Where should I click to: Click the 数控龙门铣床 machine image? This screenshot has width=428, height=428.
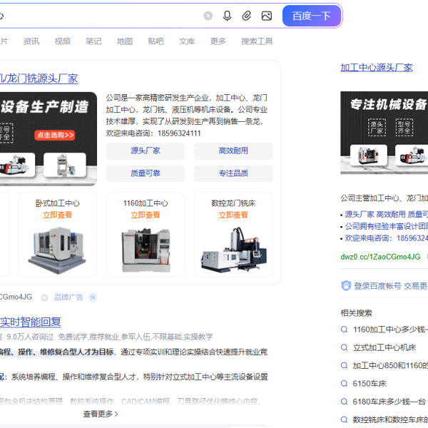click(x=234, y=249)
